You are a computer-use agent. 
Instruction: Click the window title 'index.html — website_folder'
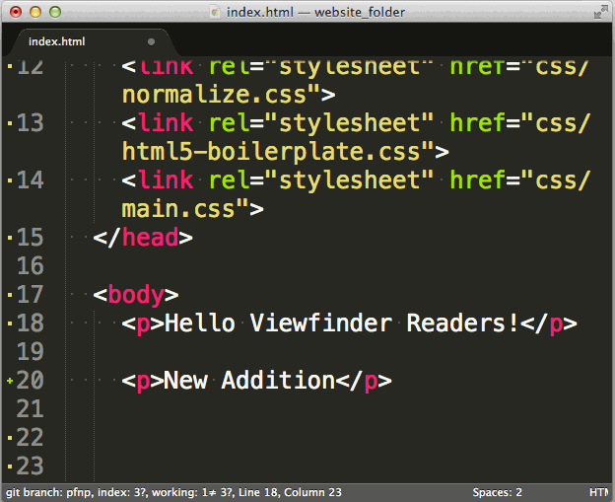pyautogui.click(x=315, y=12)
